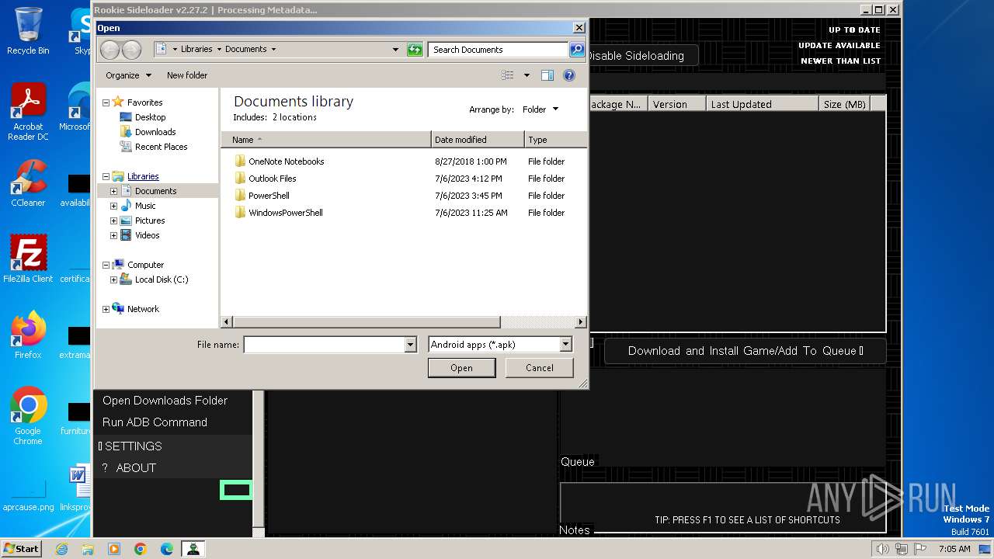Click Rookie Sideloader taskbar icon

193,549
